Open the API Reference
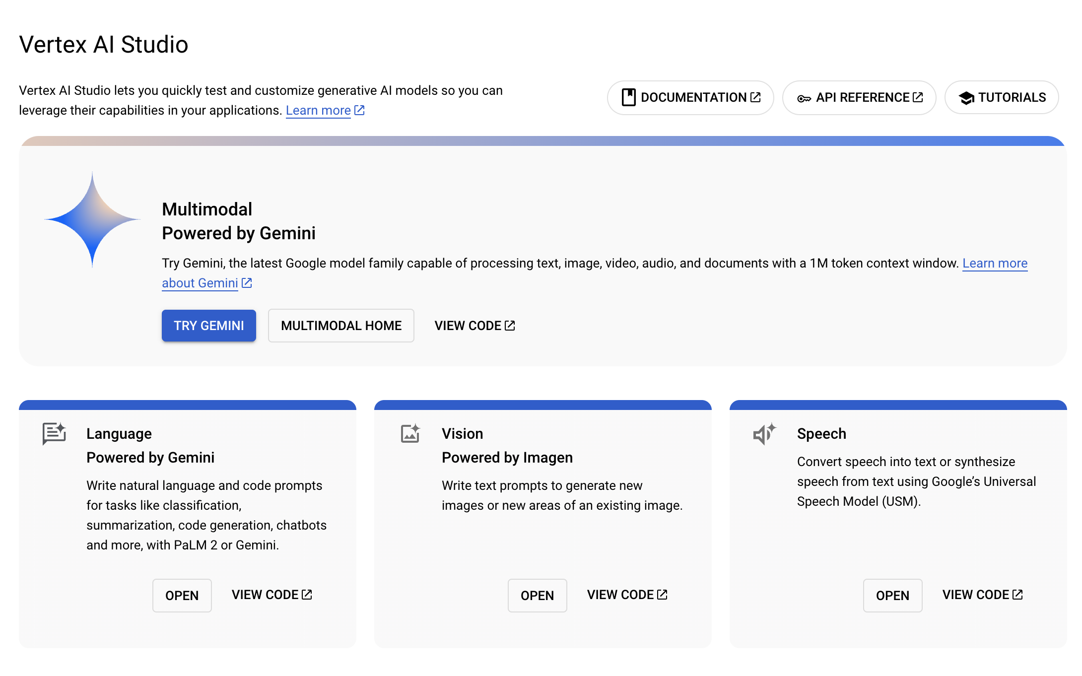The image size is (1082, 676). point(859,98)
